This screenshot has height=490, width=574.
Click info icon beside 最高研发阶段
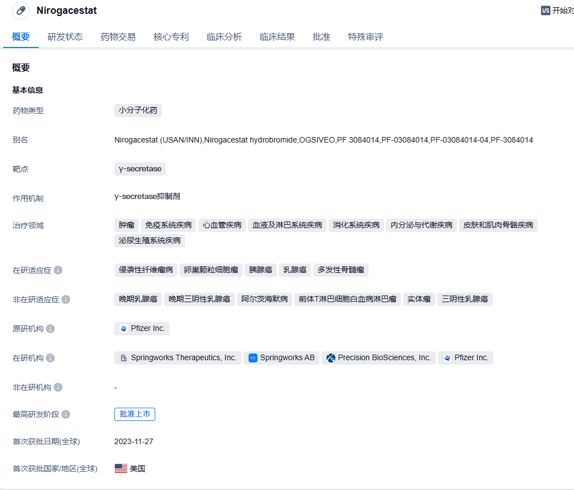66,414
